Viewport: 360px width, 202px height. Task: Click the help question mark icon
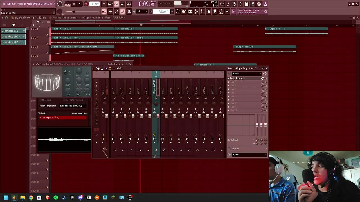click(240, 4)
